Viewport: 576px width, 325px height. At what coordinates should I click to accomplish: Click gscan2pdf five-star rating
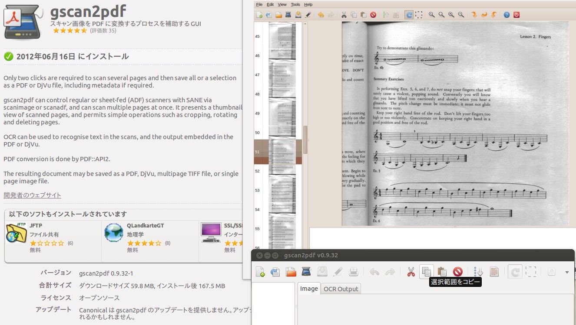click(70, 31)
